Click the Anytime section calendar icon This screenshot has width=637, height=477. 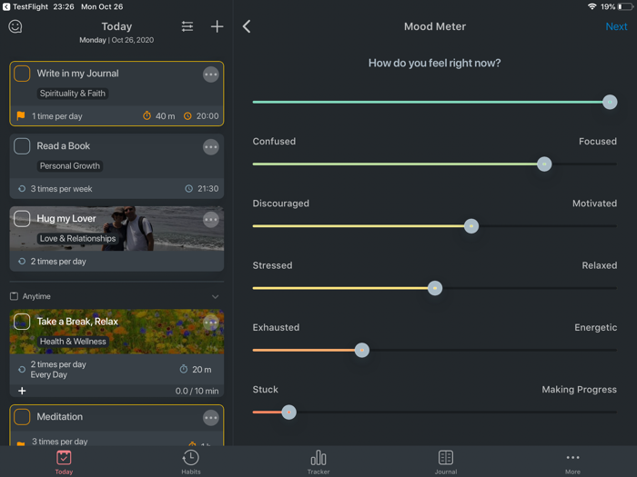[14, 296]
